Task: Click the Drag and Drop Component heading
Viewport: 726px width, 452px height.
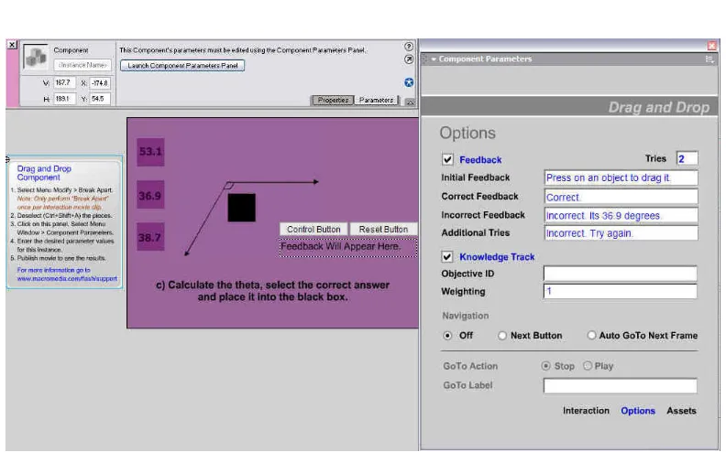Action: tap(44, 173)
